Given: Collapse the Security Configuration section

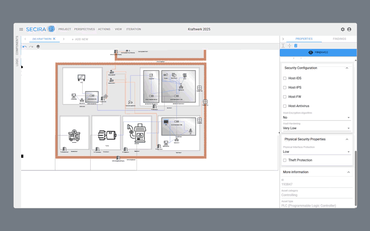Looking at the screenshot, I should point(347,68).
